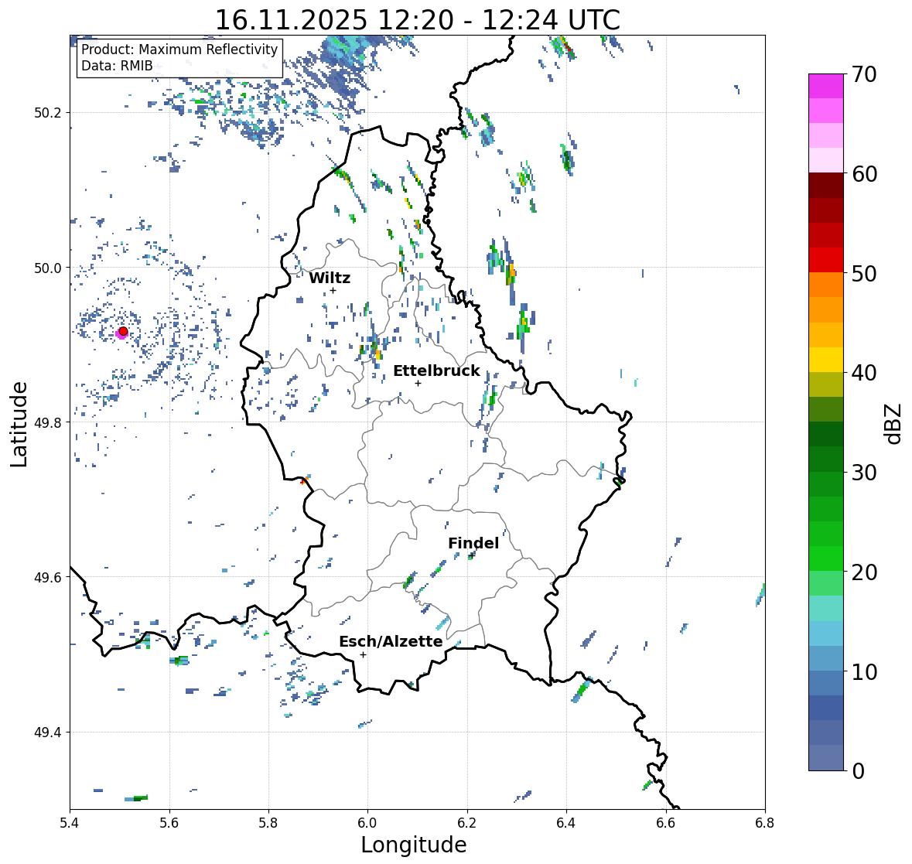Screen dimensions: 912x864
Task: Pick the orange swatch below 50
Action: click(826, 285)
